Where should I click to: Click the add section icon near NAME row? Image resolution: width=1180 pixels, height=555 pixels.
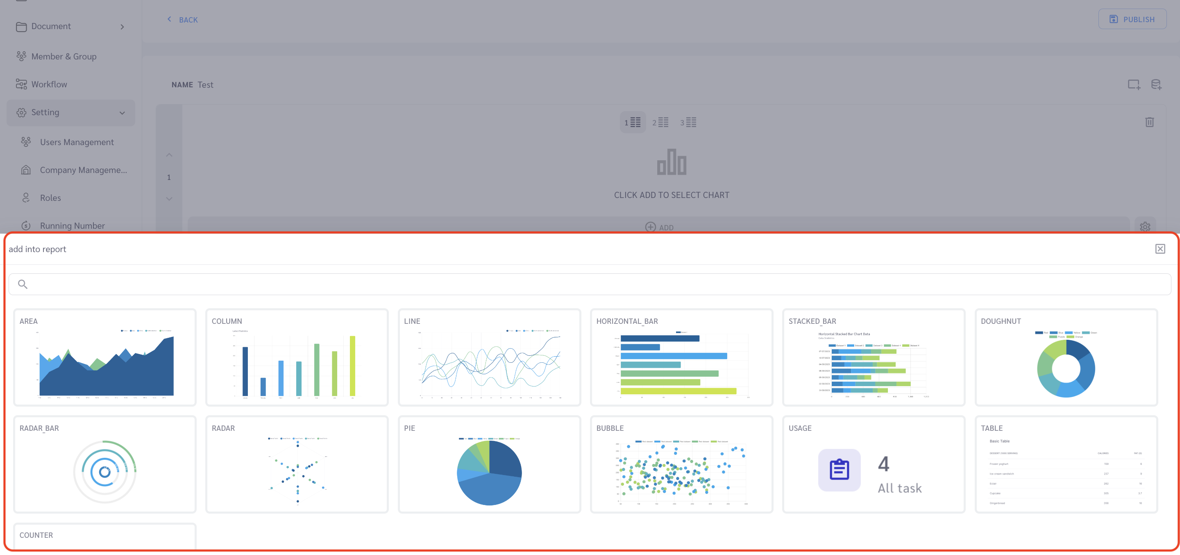coord(1134,85)
